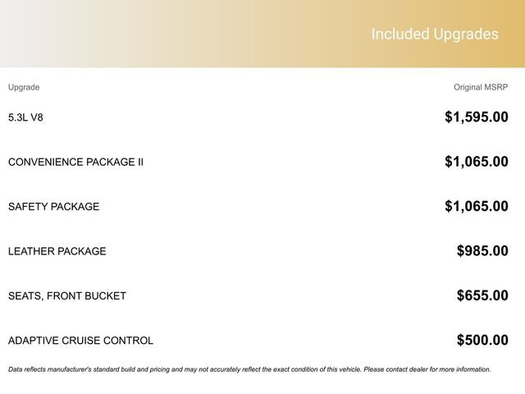This screenshot has height=394, width=525.
Task: Click the Safety Package $1,065.00 price
Action: tap(476, 207)
